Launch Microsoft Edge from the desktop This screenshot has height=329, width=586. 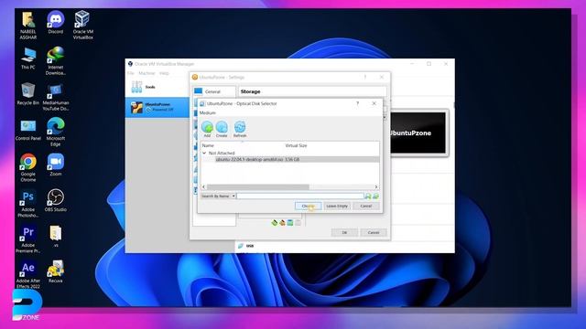click(56, 132)
